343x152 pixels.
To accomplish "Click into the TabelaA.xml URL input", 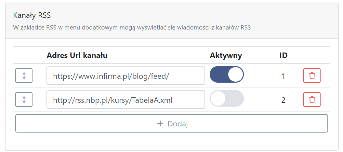I will pyautogui.click(x=126, y=100).
